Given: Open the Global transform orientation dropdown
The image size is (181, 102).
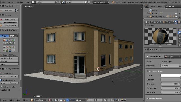Looking at the screenshot, I should coord(81,100).
